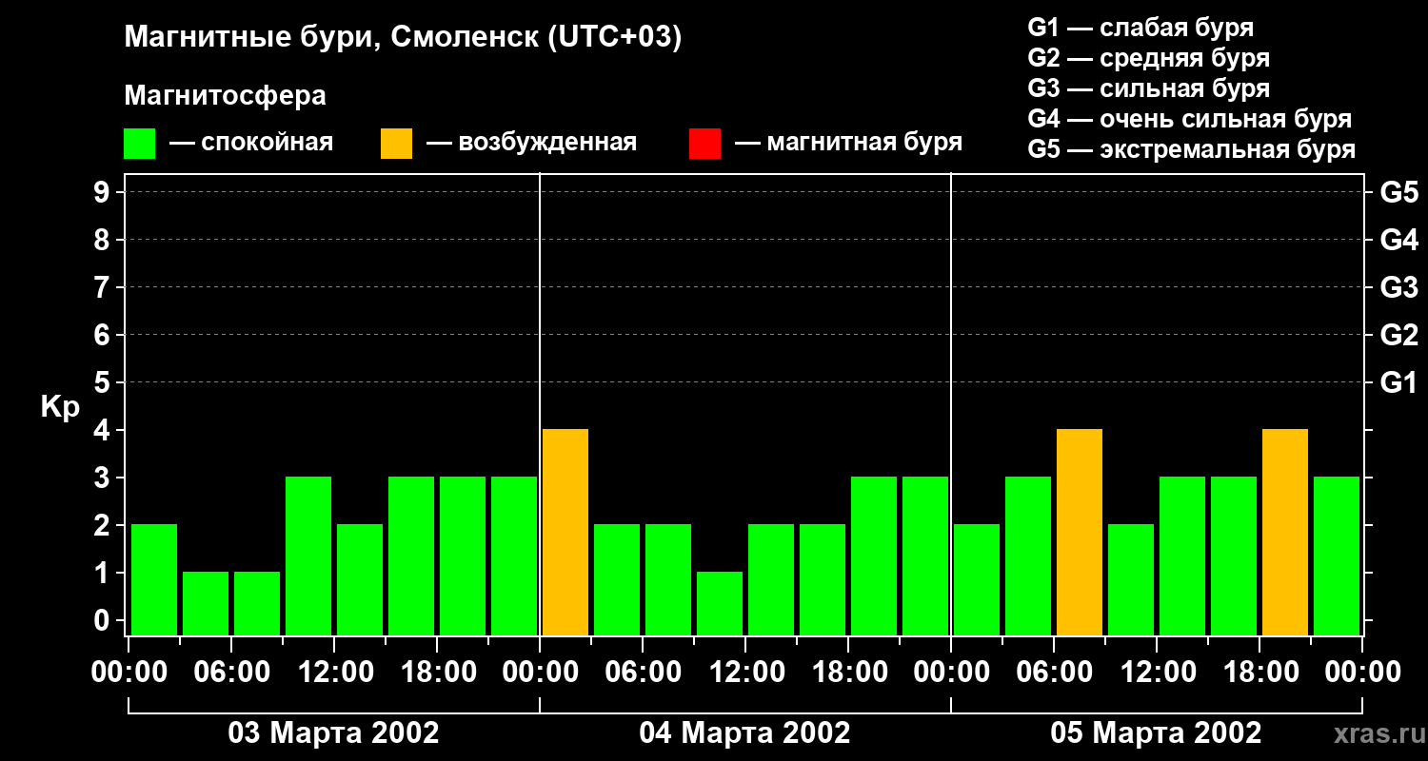Click the red 'магнитная буря' legend swatch
This screenshot has width=1428, height=761.
pyautogui.click(x=704, y=144)
